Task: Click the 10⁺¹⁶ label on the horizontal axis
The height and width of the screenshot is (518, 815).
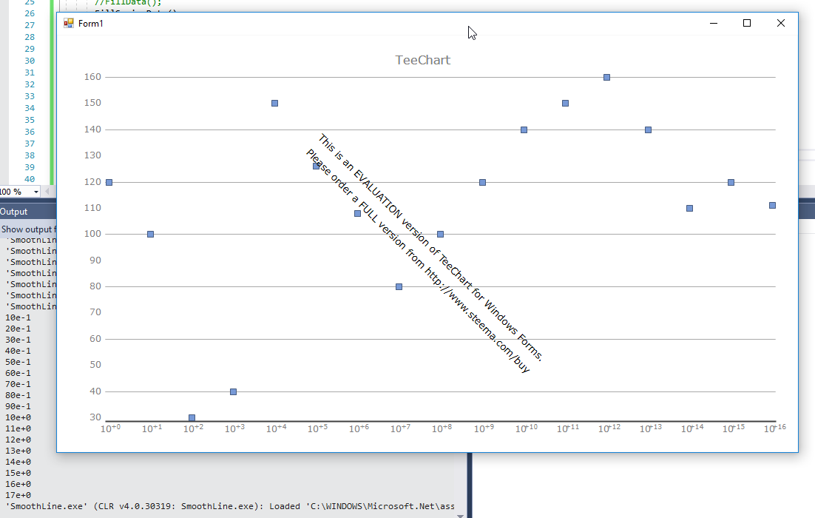Action: [774, 428]
